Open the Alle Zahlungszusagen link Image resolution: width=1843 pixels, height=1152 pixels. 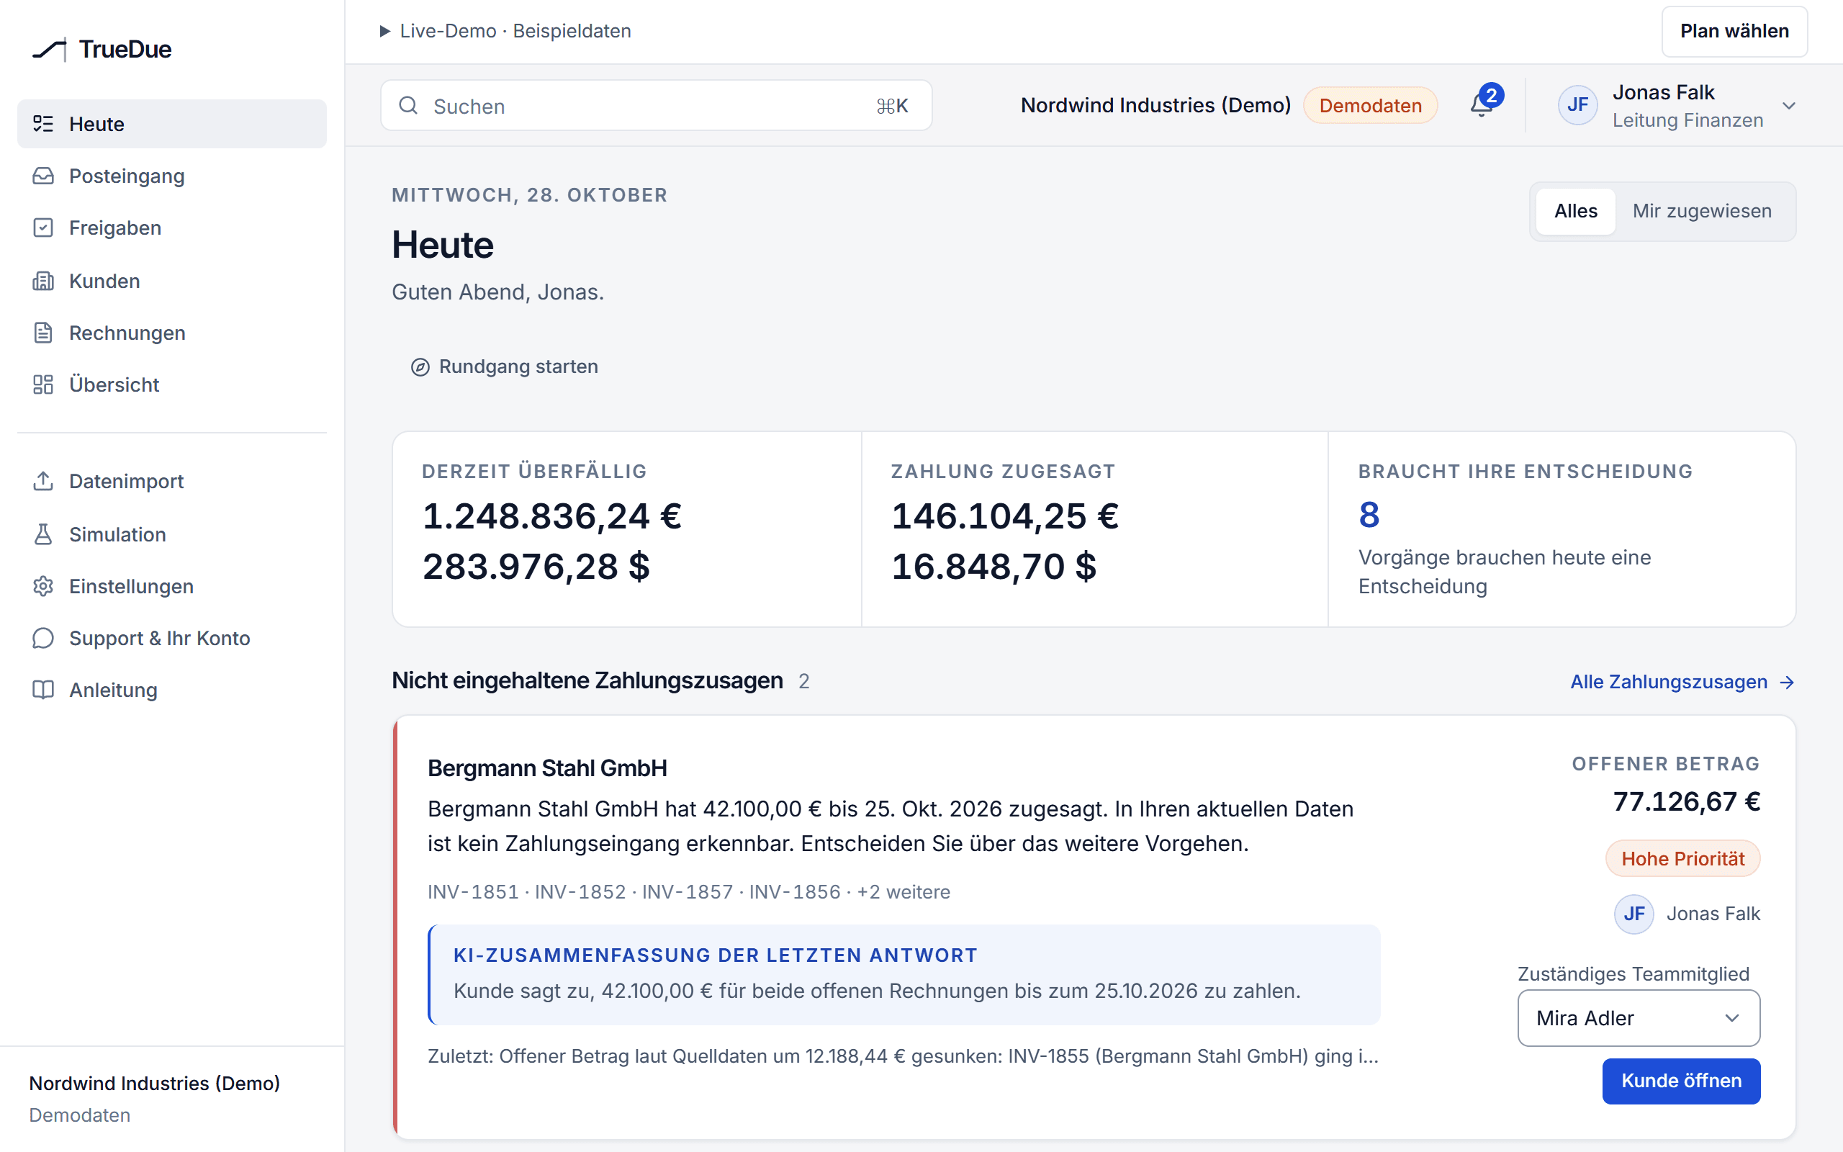1682,682
